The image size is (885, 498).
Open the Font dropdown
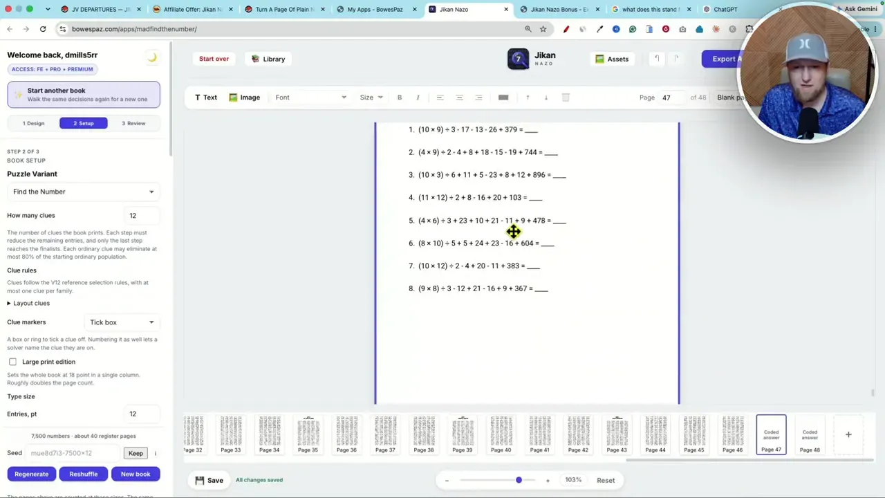point(310,98)
